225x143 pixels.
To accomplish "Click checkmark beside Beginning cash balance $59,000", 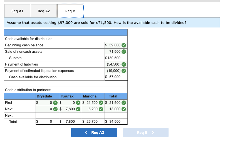I will (x=124, y=45).
